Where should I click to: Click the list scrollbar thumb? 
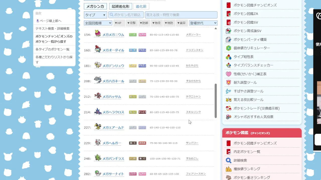(x=216, y=101)
